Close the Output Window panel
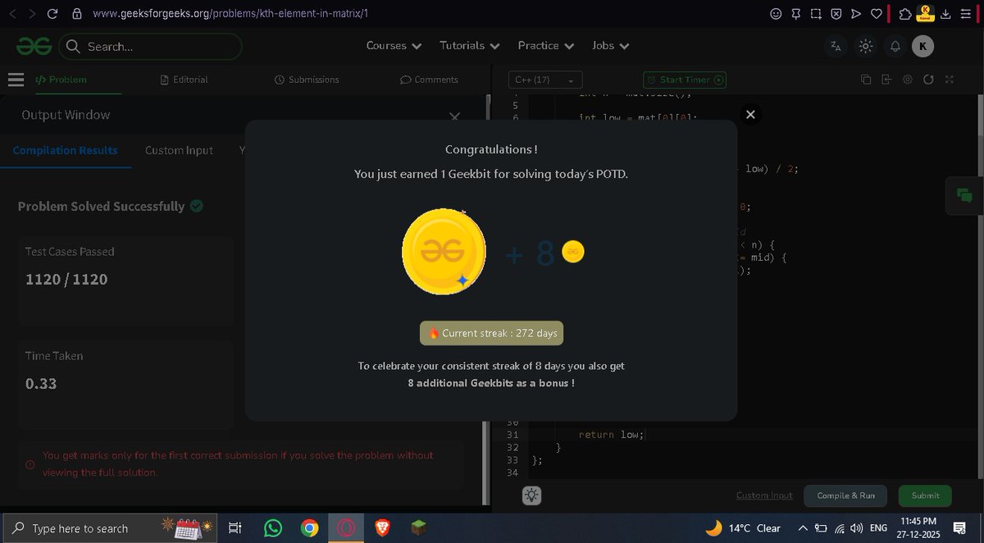 pos(454,116)
